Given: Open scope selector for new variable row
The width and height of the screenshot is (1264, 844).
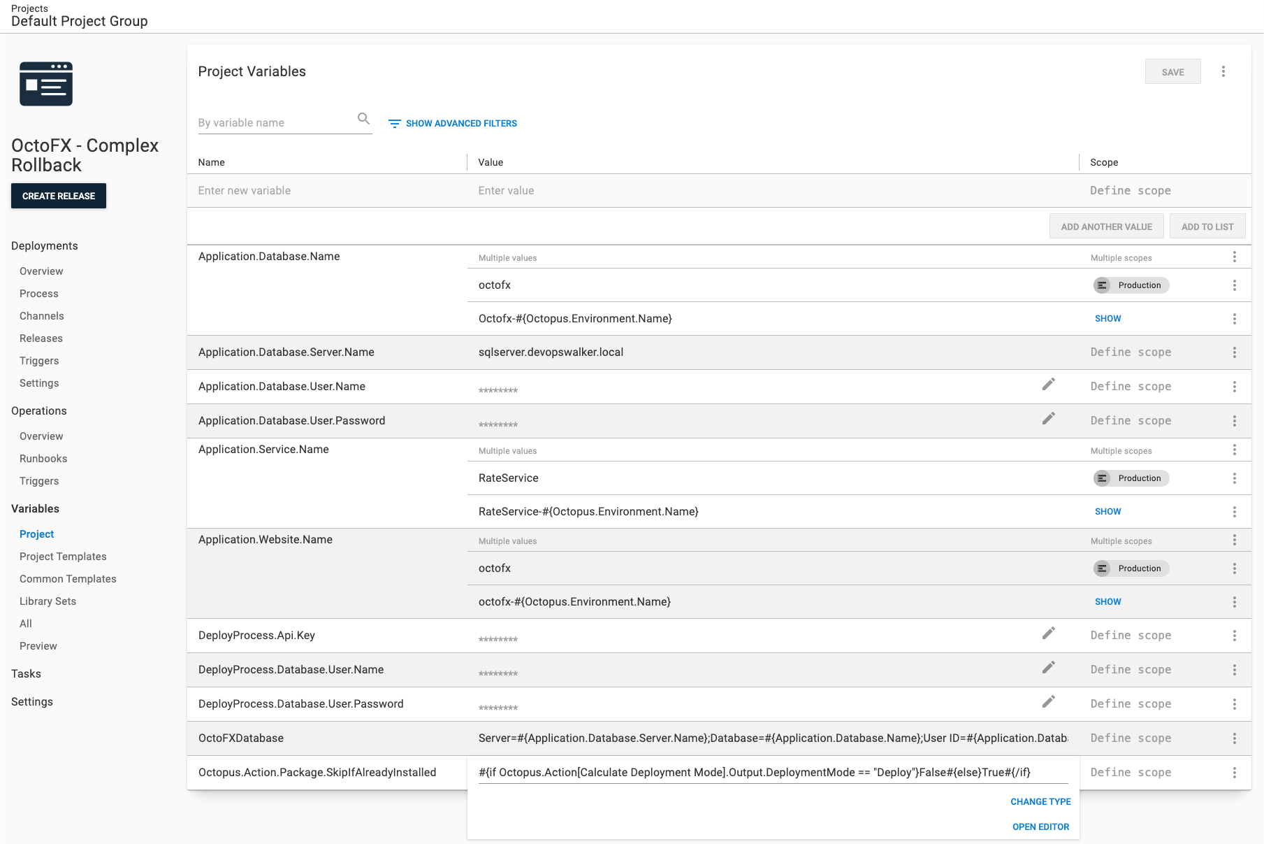Looking at the screenshot, I should pyautogui.click(x=1131, y=191).
